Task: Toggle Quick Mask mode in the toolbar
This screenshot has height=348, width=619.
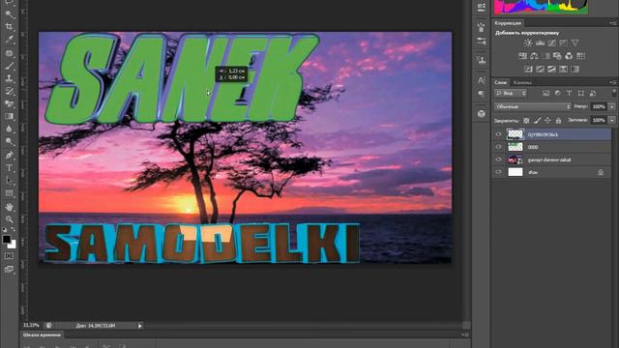Action: (9, 256)
